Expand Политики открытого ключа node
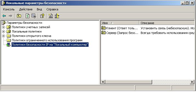Viewport: 196px width, 105px height. point(3,36)
